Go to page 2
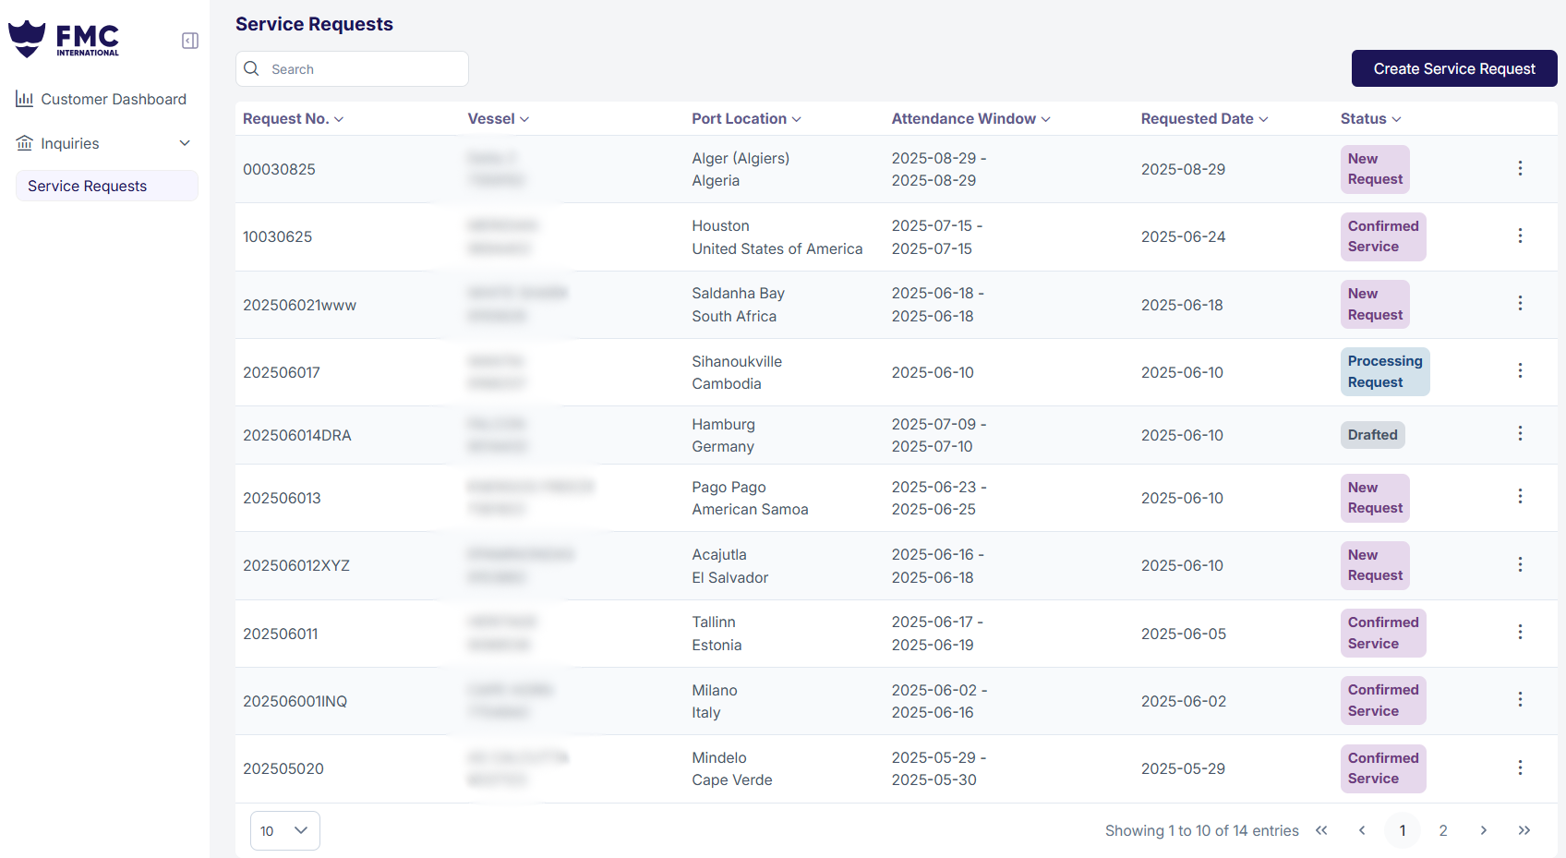 click(1443, 830)
